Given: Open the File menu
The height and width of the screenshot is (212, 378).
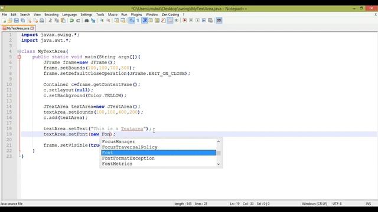Looking at the screenshot, I should click(x=4, y=14).
